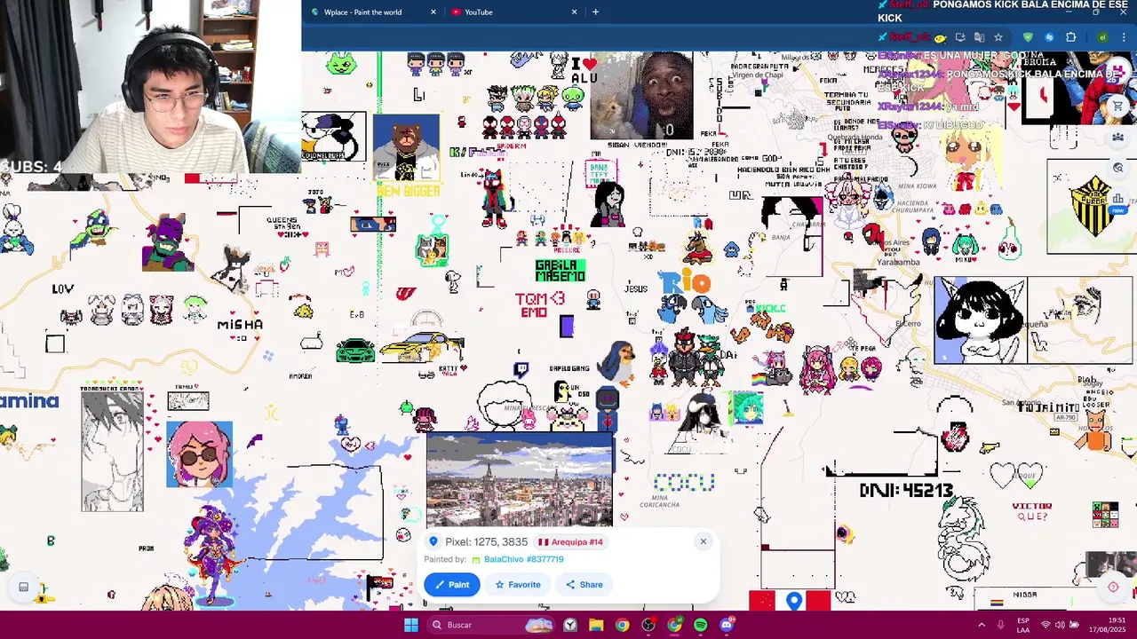This screenshot has width=1137, height=639.
Task: Click the ESP LAA language indicator
Action: coord(1023,625)
